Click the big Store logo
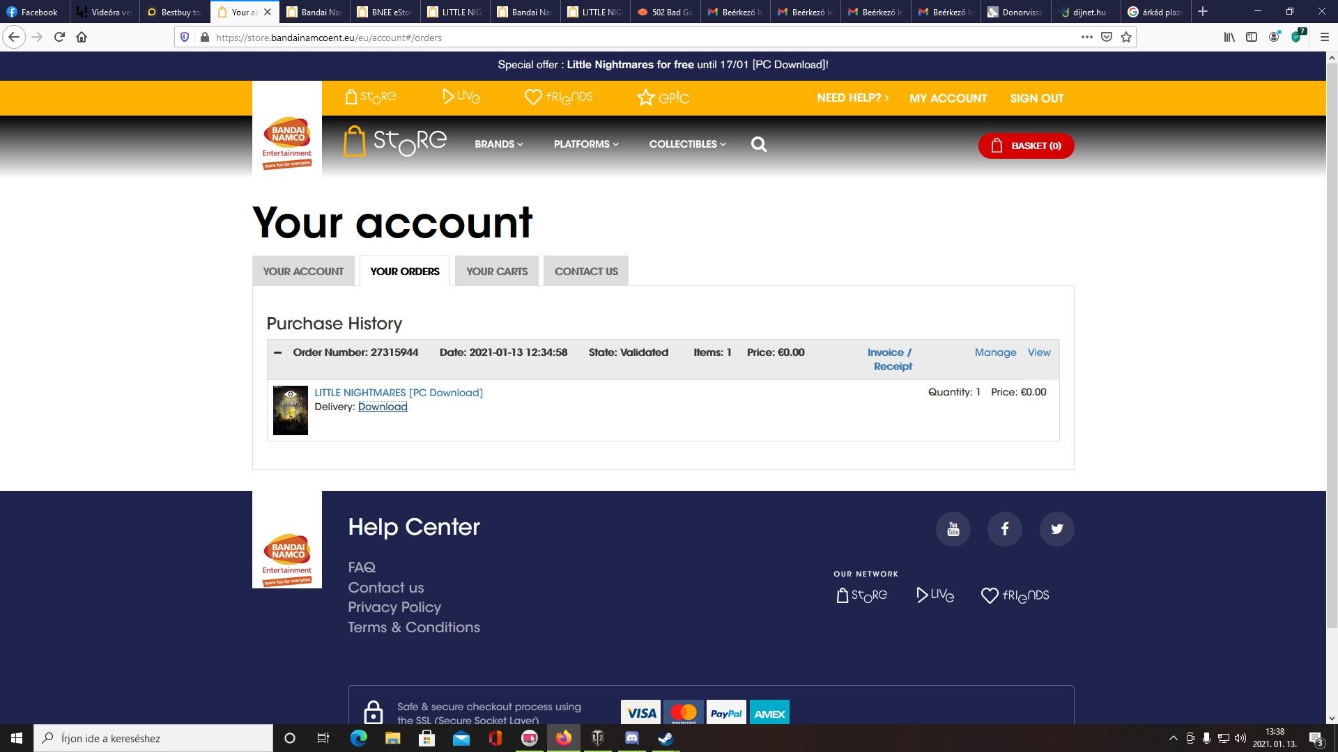 395,141
